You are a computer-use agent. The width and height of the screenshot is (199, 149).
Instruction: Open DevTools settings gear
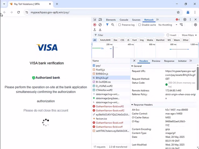185,20
